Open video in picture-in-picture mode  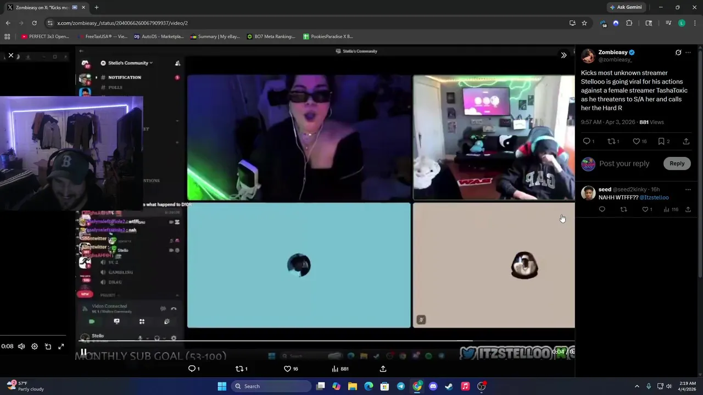48,346
